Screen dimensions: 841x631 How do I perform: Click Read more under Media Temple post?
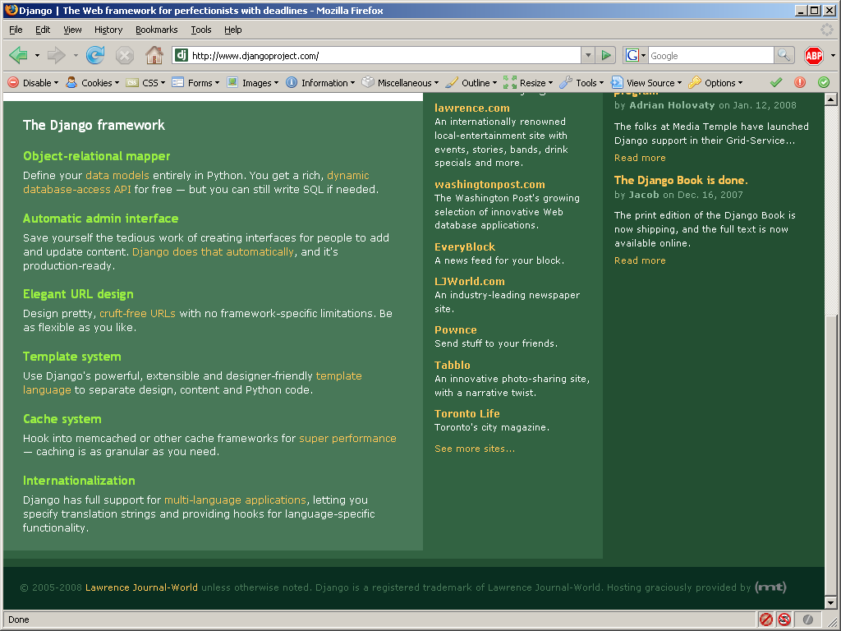640,158
